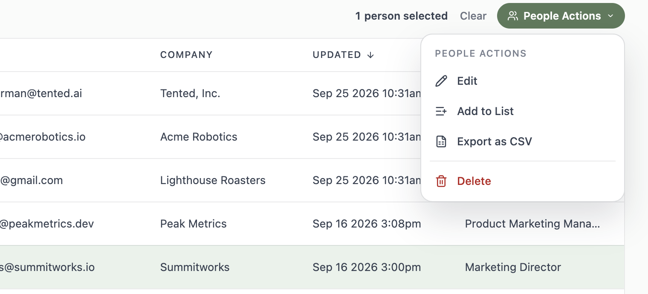Click the PEOPLE ACTIONS menu heading
The height and width of the screenshot is (294, 648).
tap(480, 54)
